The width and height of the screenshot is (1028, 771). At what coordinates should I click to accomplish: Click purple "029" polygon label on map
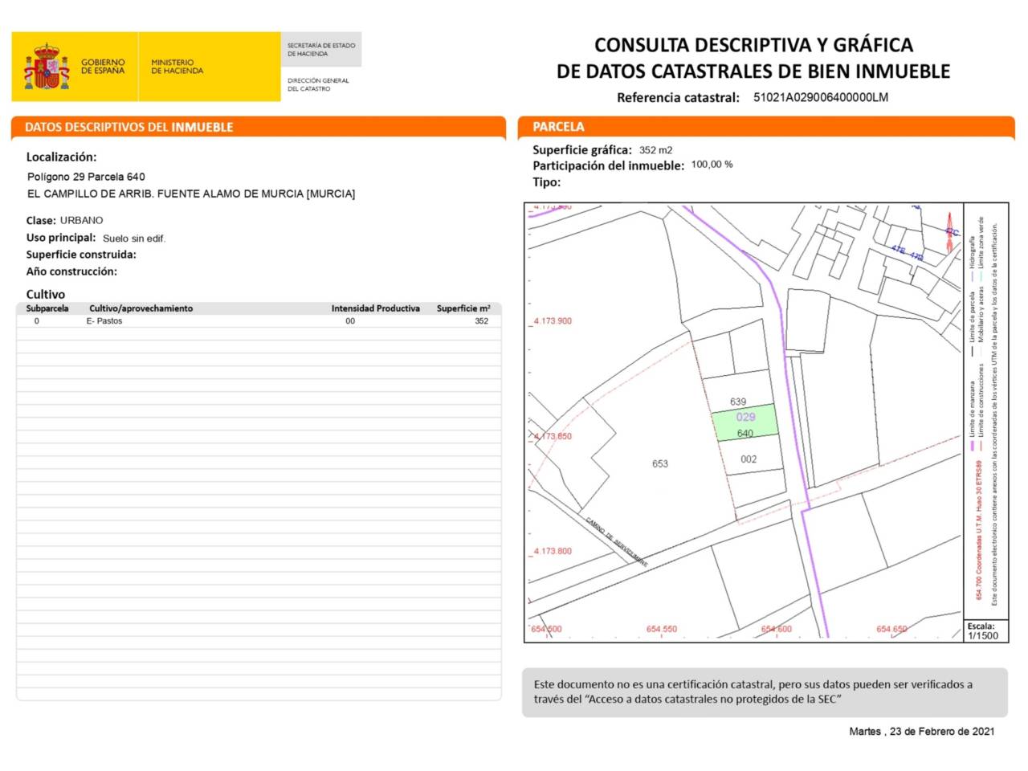745,417
